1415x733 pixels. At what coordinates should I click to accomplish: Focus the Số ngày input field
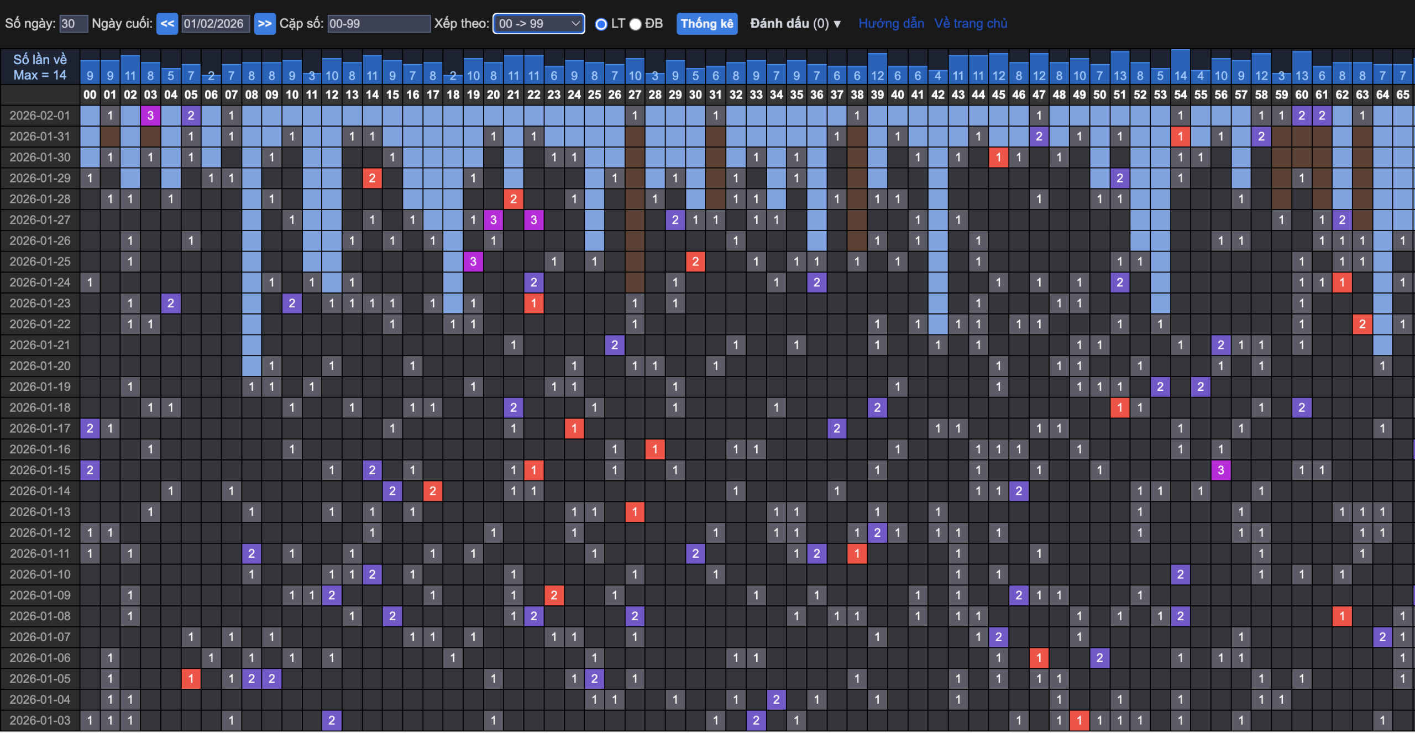(74, 24)
